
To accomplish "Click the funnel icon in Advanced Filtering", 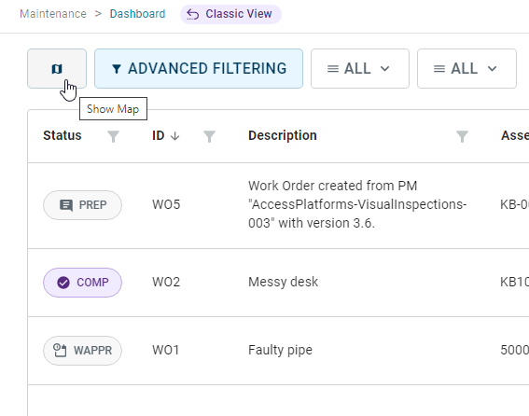I will coord(116,69).
